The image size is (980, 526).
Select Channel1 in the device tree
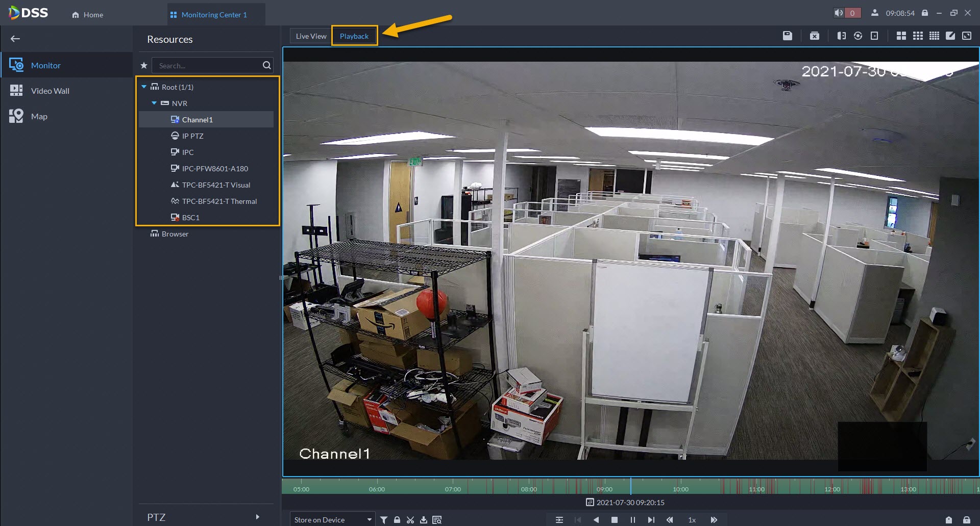pos(206,120)
